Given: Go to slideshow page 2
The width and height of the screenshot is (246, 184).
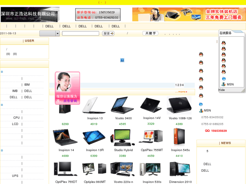Looking at the screenshot, I should [178, 85].
